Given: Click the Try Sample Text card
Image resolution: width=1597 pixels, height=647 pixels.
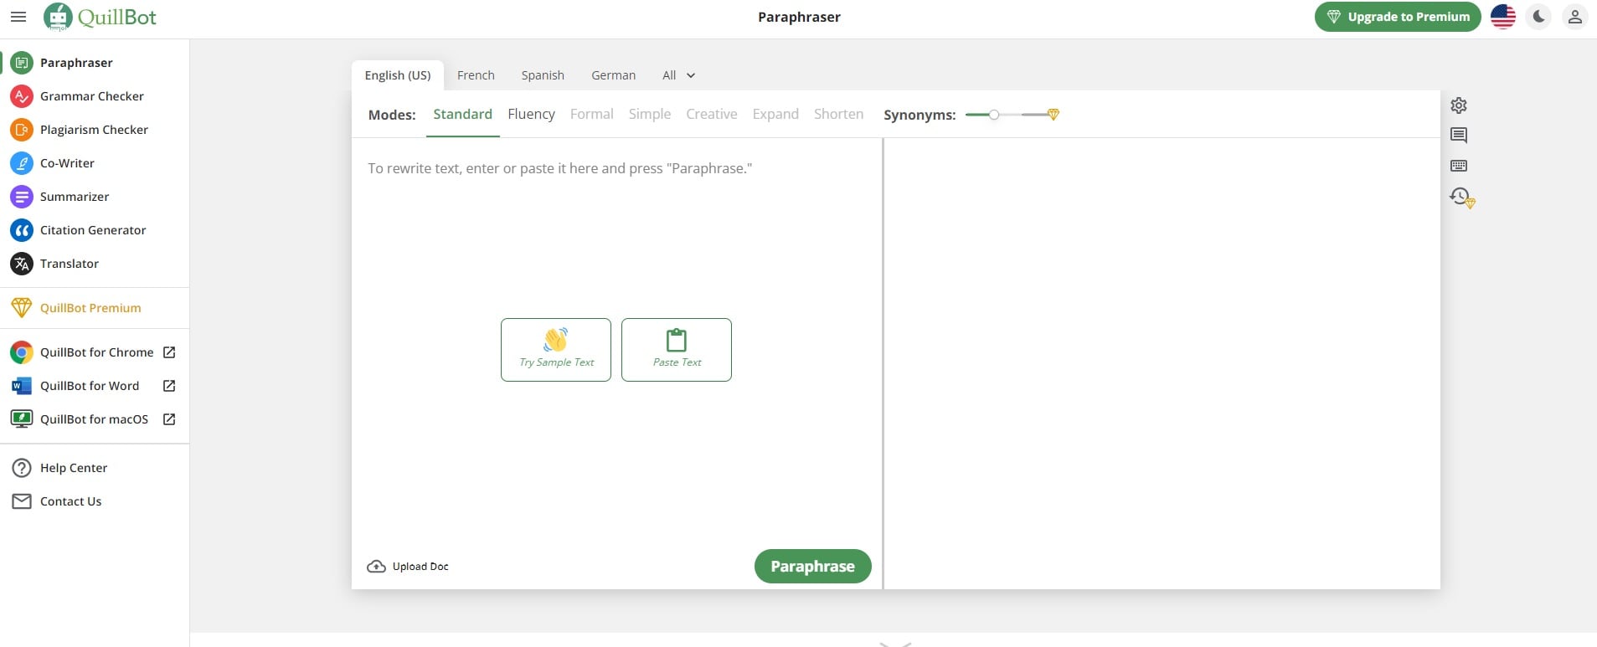Looking at the screenshot, I should point(556,350).
